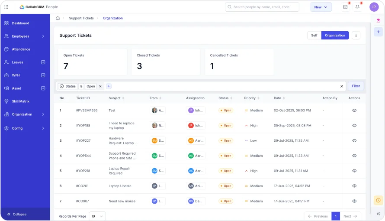Image resolution: width=385 pixels, height=221 pixels.
Task: Click the Filter button
Action: coord(356,86)
